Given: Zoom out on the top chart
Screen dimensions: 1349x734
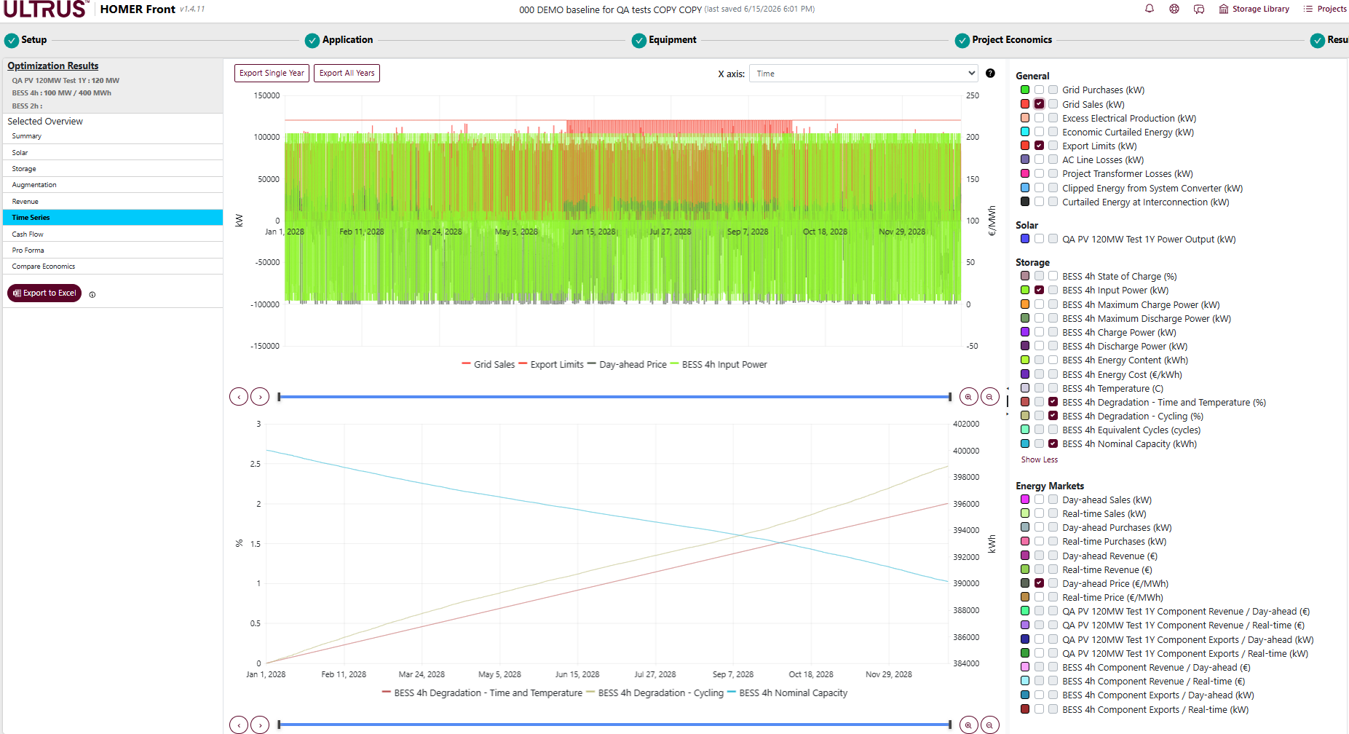Looking at the screenshot, I should [x=989, y=397].
